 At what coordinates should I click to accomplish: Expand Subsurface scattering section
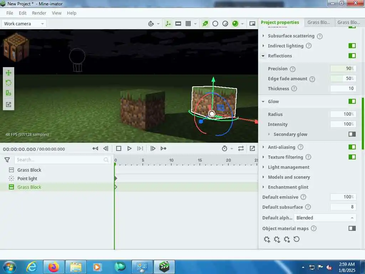263,36
